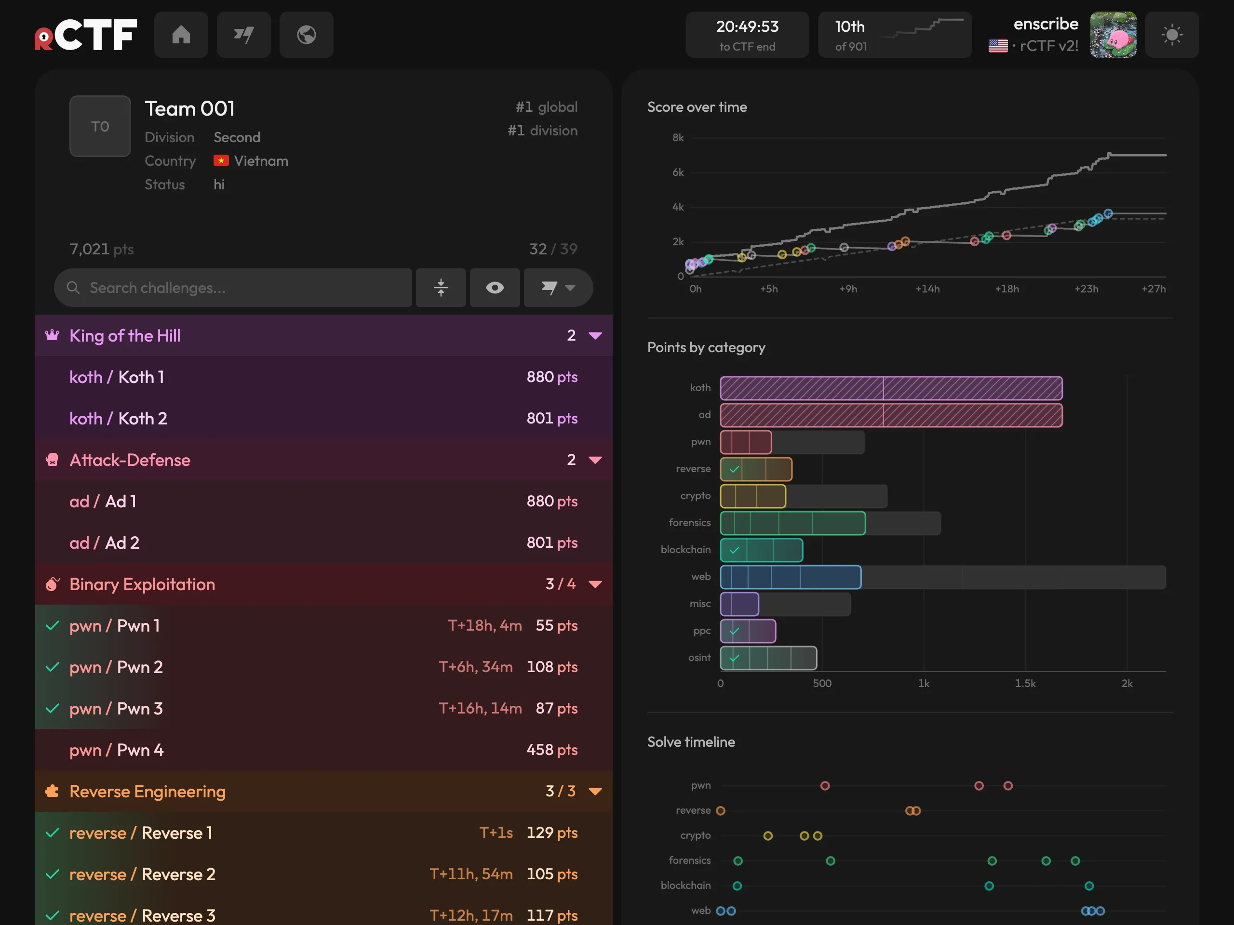Click the Attack-Defense header title
Image resolution: width=1234 pixels, height=925 pixels.
(130, 460)
